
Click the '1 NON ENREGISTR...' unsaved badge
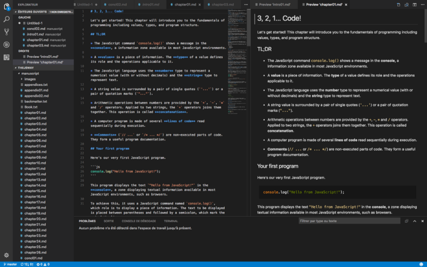[x=61, y=12]
